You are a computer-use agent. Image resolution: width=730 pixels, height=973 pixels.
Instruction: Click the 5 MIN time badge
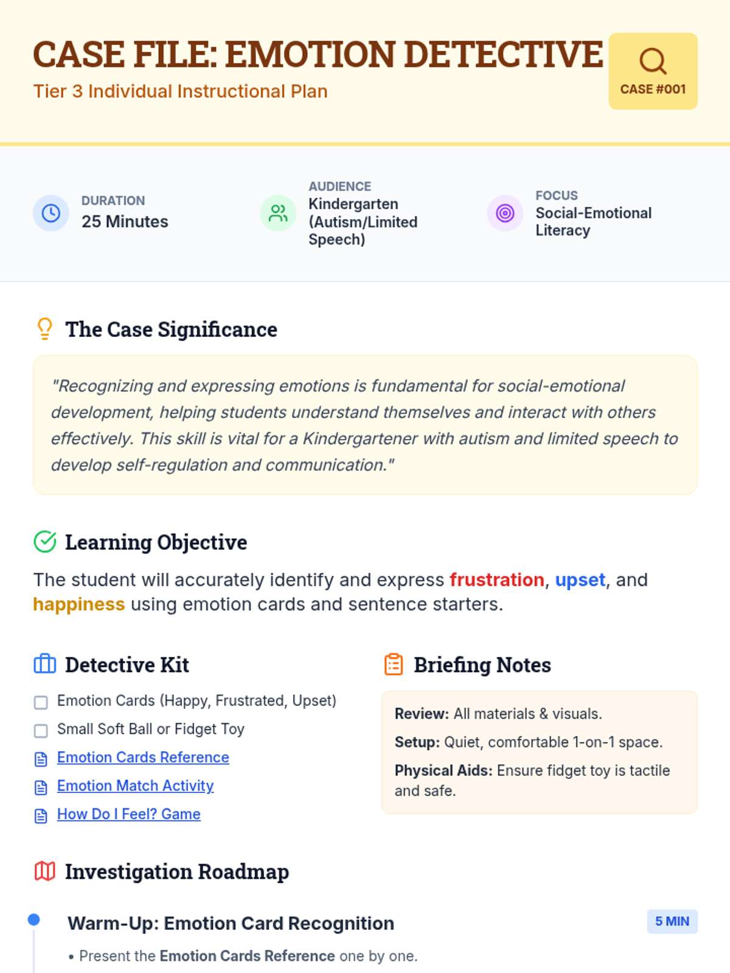tap(672, 921)
